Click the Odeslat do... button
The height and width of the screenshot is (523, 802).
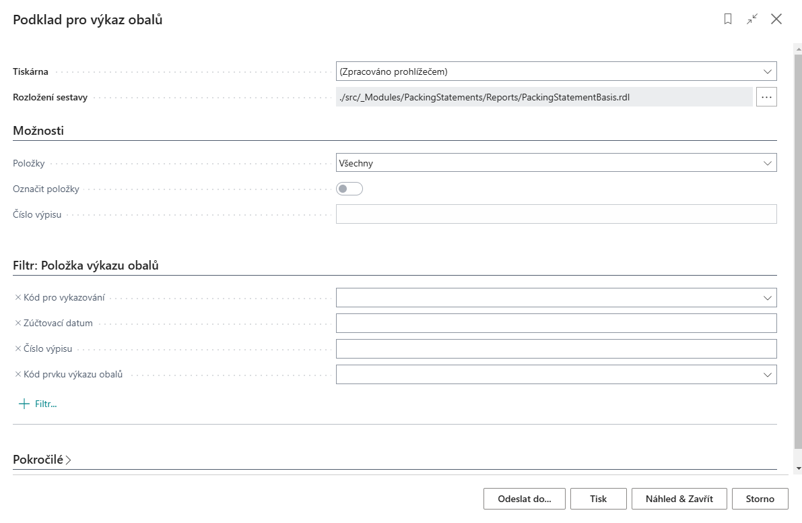point(524,499)
